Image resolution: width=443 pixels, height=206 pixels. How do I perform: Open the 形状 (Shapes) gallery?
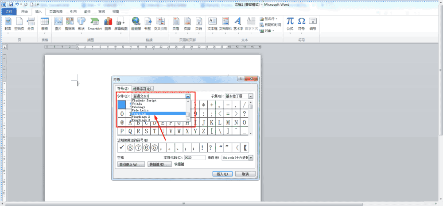[x=81, y=23]
